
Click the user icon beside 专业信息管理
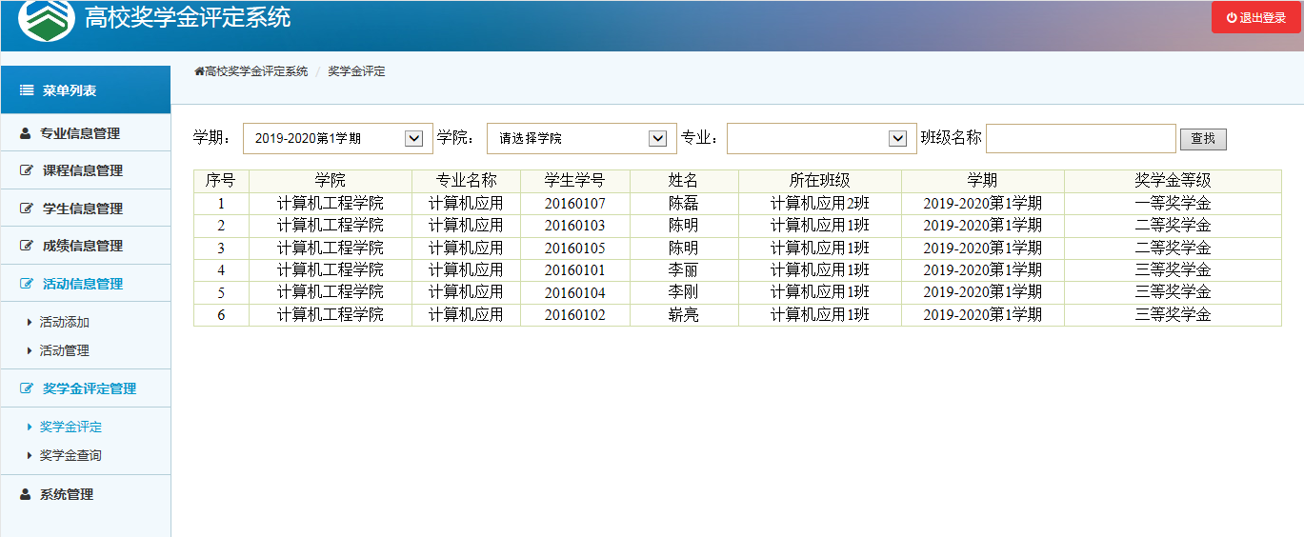26,133
